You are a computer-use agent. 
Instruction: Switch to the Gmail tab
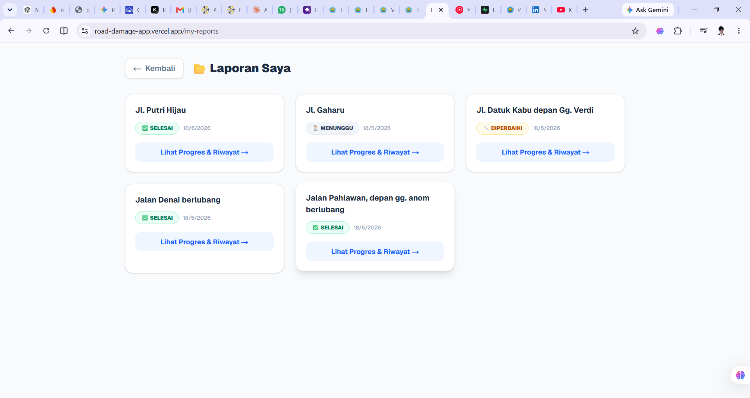click(x=184, y=10)
